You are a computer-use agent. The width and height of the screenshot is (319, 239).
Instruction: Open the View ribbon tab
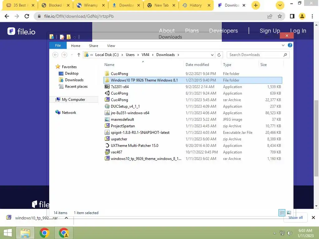pyautogui.click(x=111, y=46)
